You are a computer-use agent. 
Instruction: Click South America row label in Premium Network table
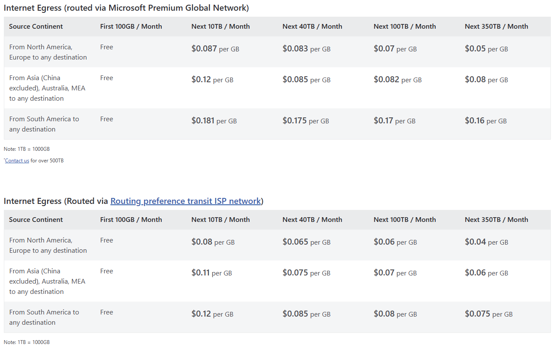coord(44,124)
